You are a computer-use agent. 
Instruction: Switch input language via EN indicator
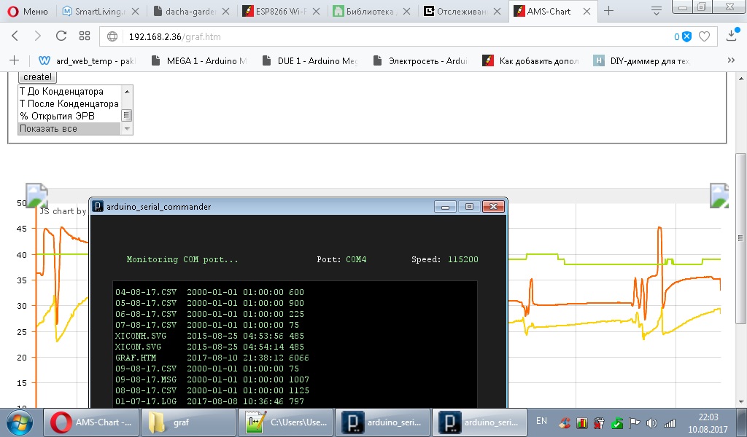pos(541,421)
